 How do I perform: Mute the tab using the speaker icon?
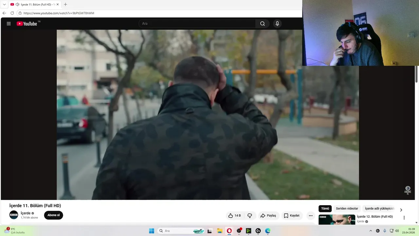click(x=17, y=4)
